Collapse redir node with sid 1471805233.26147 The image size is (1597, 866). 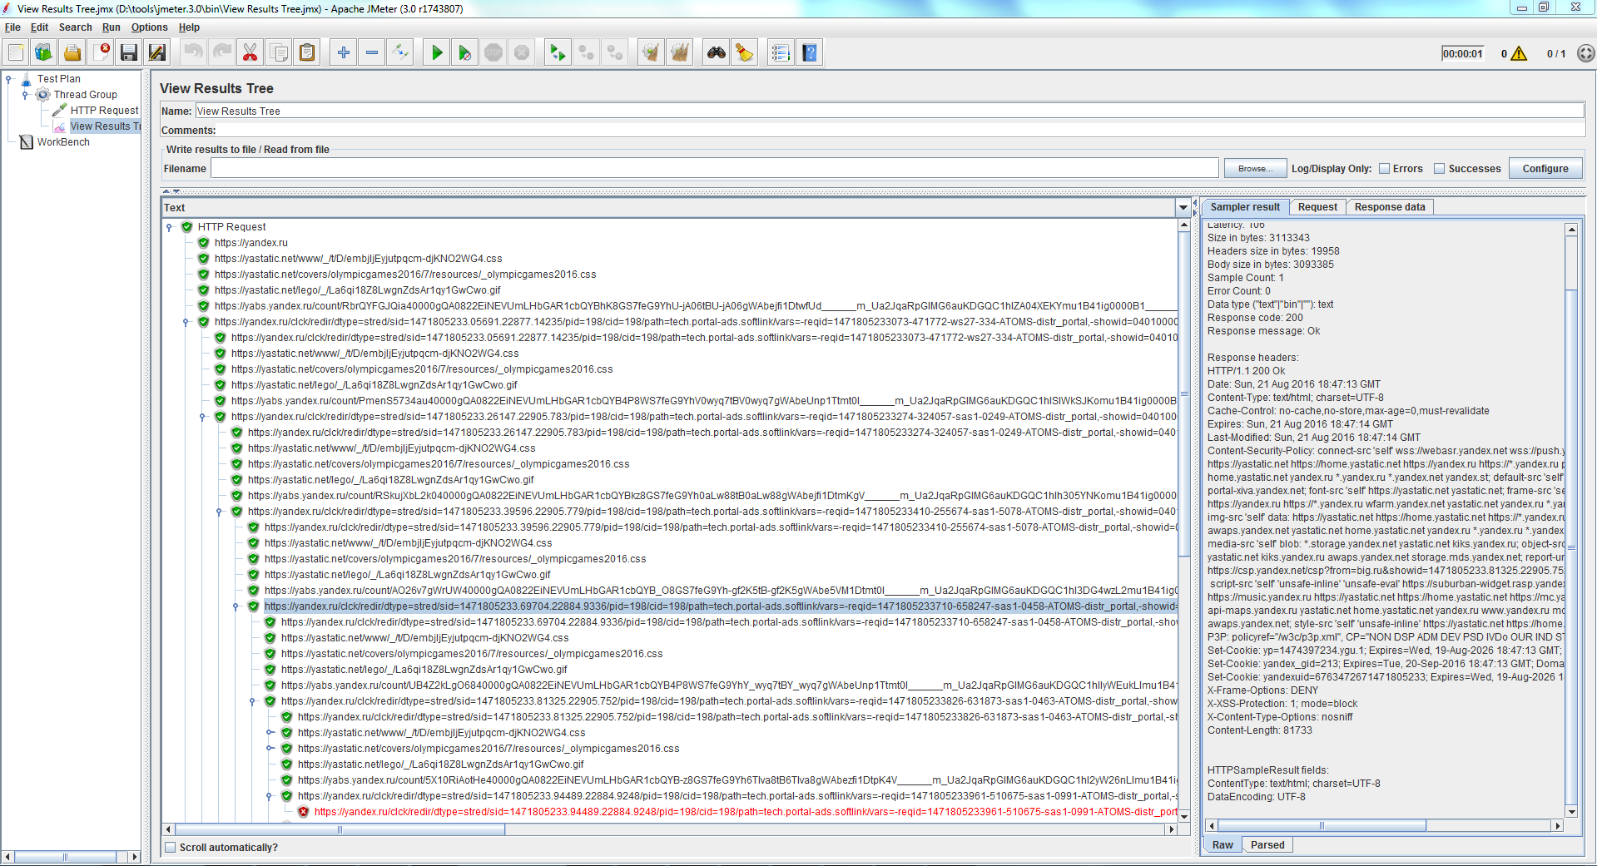point(202,417)
